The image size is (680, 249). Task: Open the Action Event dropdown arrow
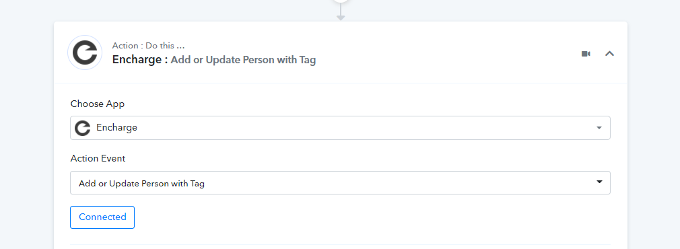[x=599, y=182]
